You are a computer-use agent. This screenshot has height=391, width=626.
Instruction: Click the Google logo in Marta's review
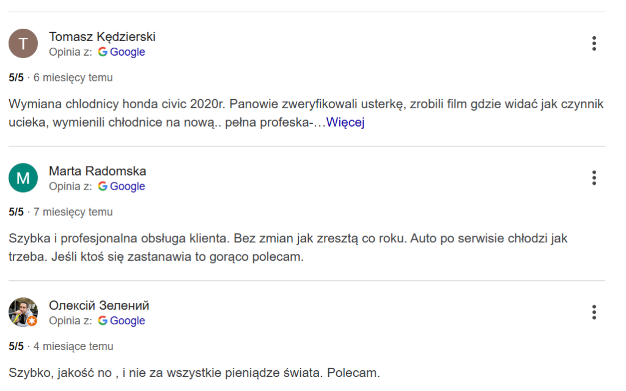pyautogui.click(x=103, y=187)
